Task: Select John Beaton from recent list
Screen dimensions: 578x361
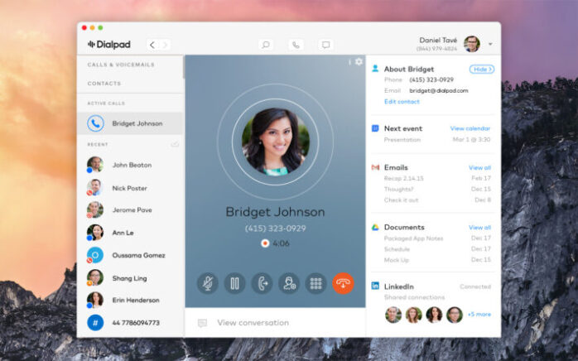Action: tap(131, 165)
